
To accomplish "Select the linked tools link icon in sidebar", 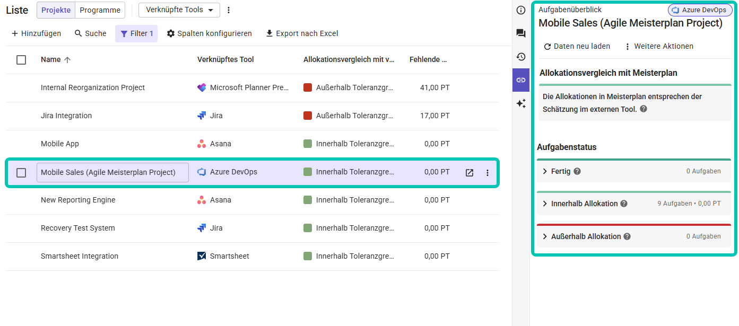I will [521, 80].
